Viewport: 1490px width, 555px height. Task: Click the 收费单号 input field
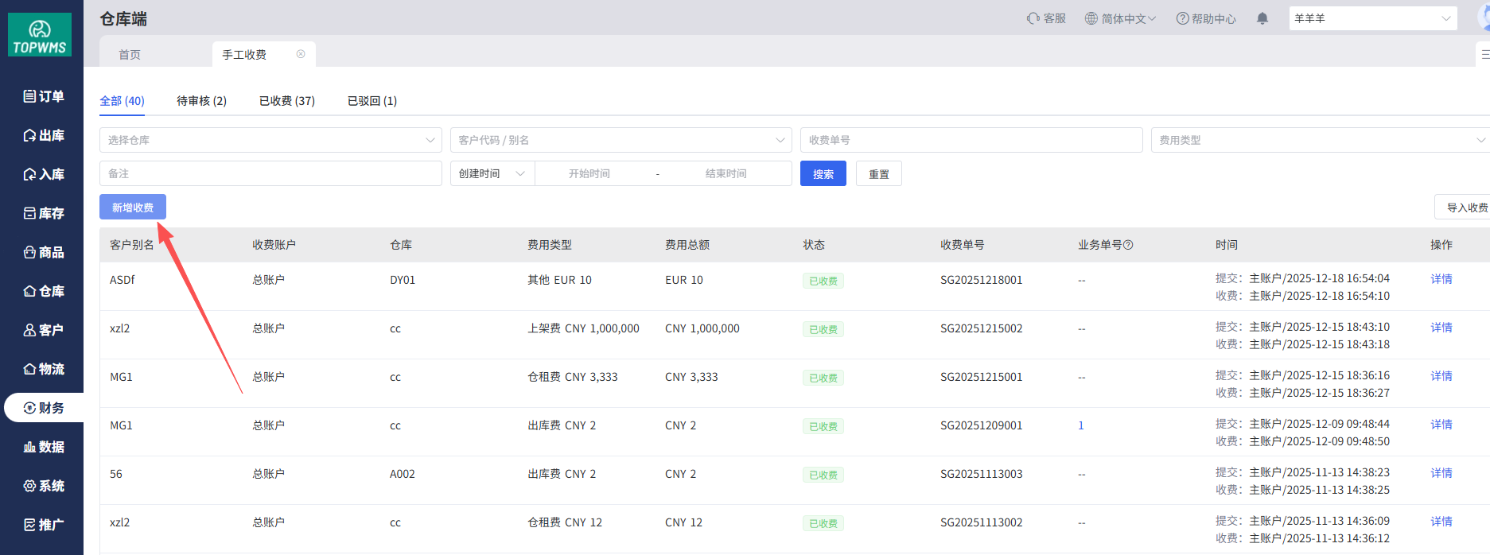coord(971,140)
